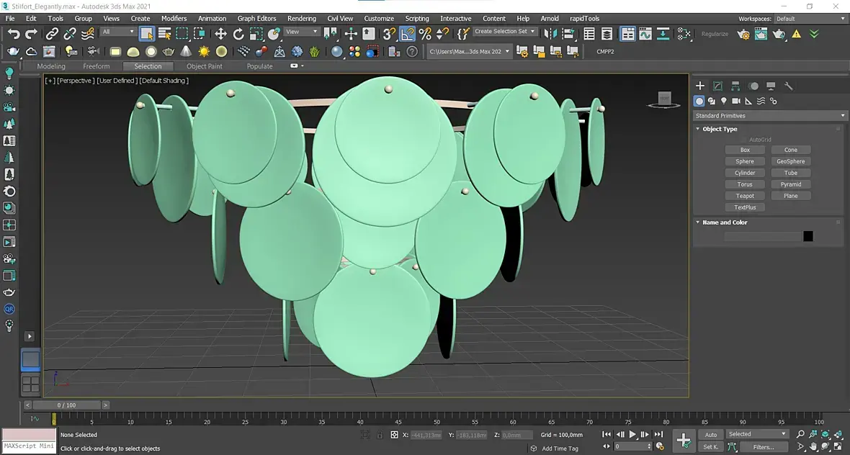Open the Modify panel tab icon
The image size is (850, 455).
pyautogui.click(x=717, y=86)
